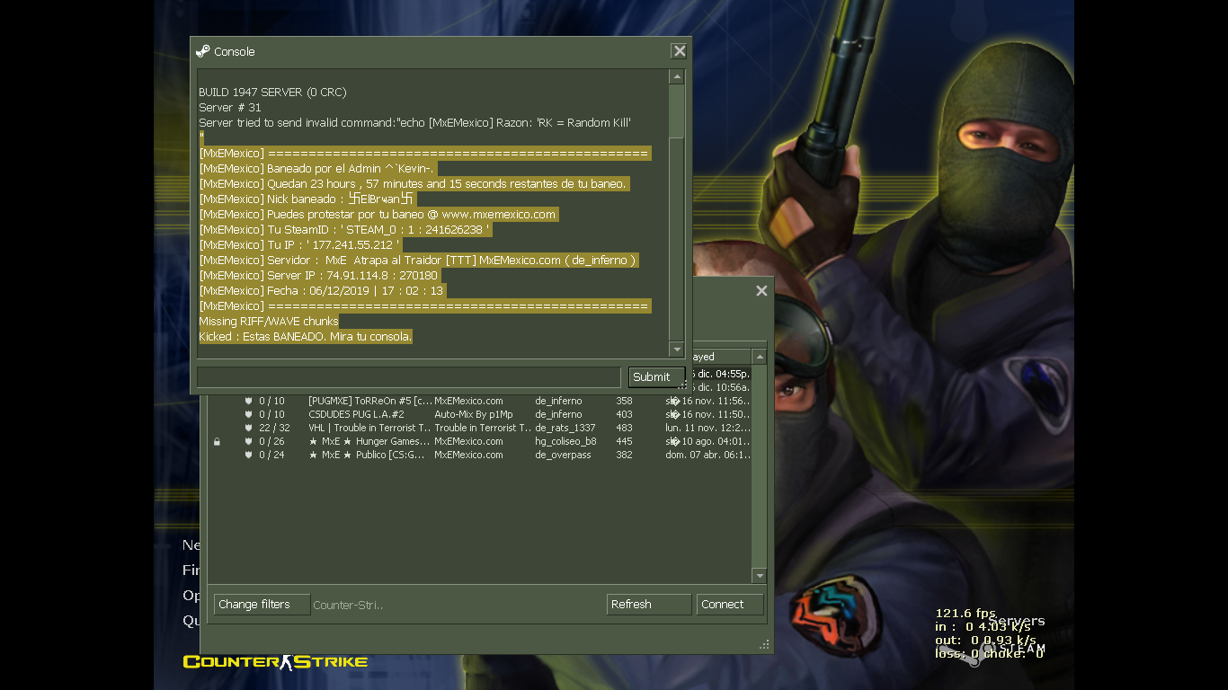The height and width of the screenshot is (690, 1228).
Task: Click the Console output scroll-down arrow
Action: pos(677,349)
